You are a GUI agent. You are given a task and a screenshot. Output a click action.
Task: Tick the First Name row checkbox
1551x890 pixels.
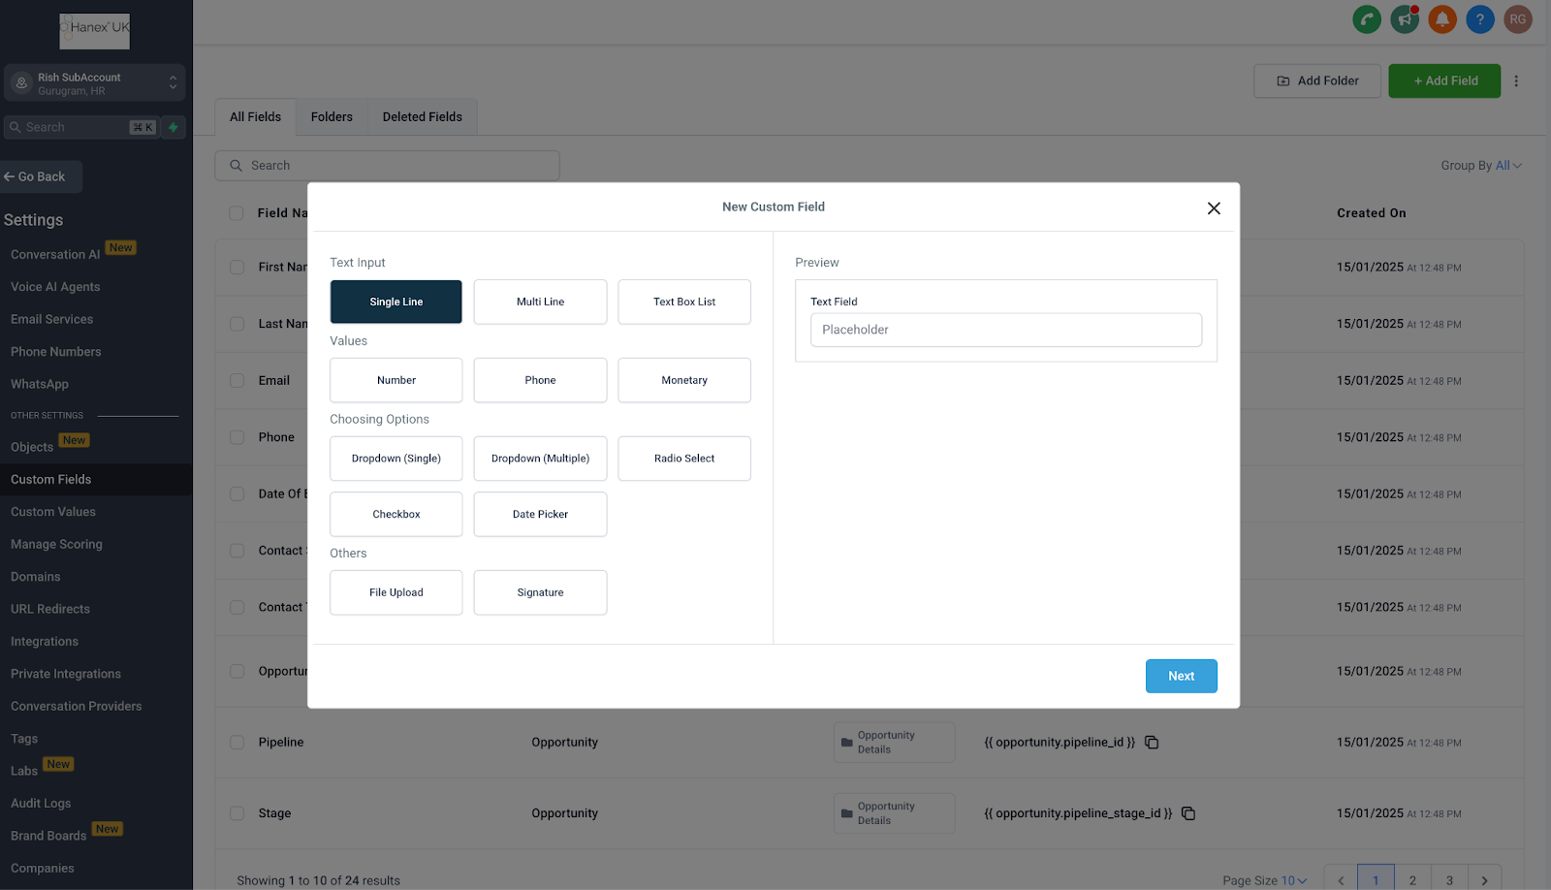(237, 268)
